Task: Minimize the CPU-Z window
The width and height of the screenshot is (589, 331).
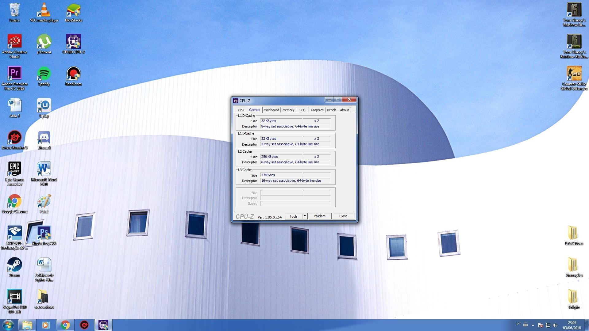Action: tap(329, 100)
